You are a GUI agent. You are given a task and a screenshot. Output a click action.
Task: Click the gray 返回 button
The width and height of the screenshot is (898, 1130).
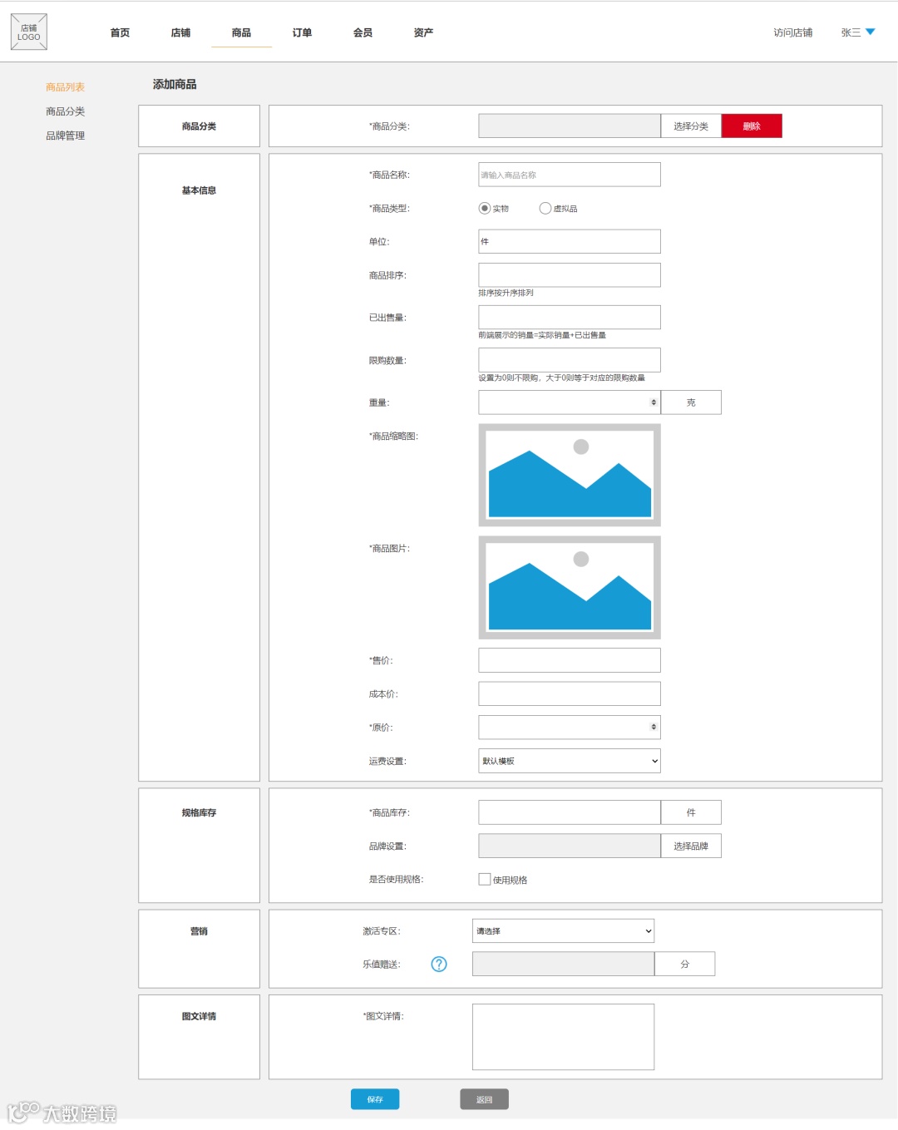[x=484, y=1099]
